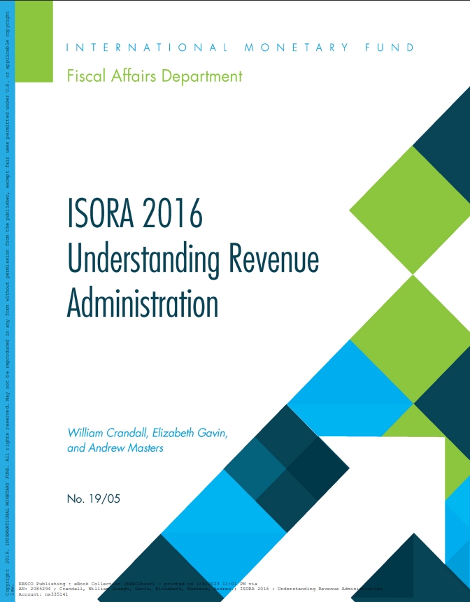Click the INTERNATIONAL MONETARY FUND heading
This screenshot has height=602, width=470.
(x=241, y=48)
